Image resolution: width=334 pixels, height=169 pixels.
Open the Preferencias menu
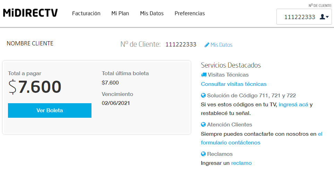(190, 14)
